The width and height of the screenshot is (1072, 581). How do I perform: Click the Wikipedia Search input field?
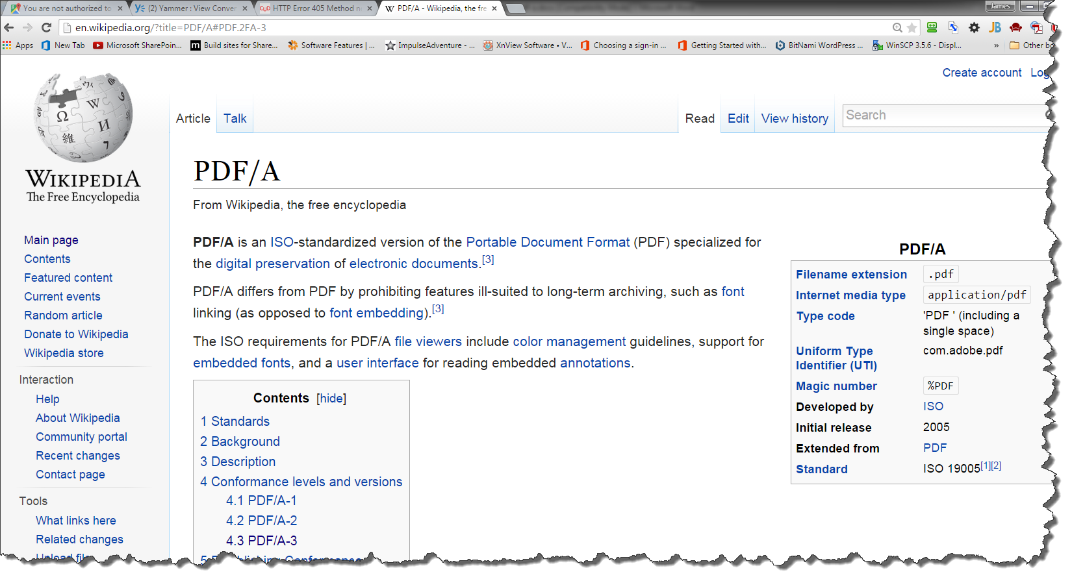tap(942, 116)
